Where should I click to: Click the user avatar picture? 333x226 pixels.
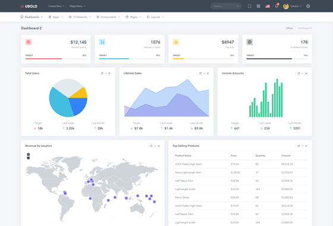coord(286,6)
